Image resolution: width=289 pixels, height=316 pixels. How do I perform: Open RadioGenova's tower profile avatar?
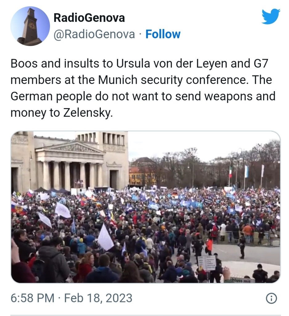pyautogui.click(x=30, y=26)
